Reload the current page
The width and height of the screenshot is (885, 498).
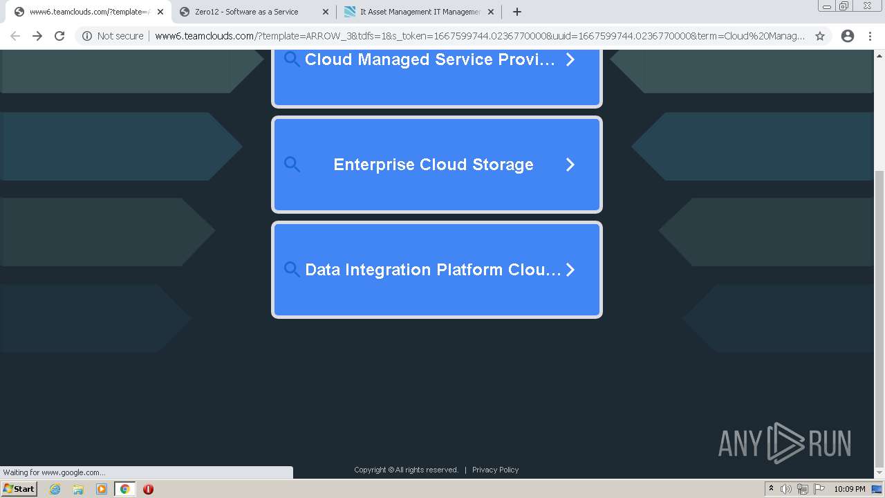[59, 36]
